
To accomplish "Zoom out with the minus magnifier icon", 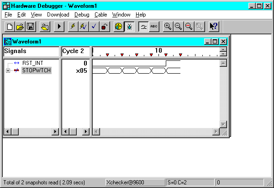I will pyautogui.click(x=179, y=27).
